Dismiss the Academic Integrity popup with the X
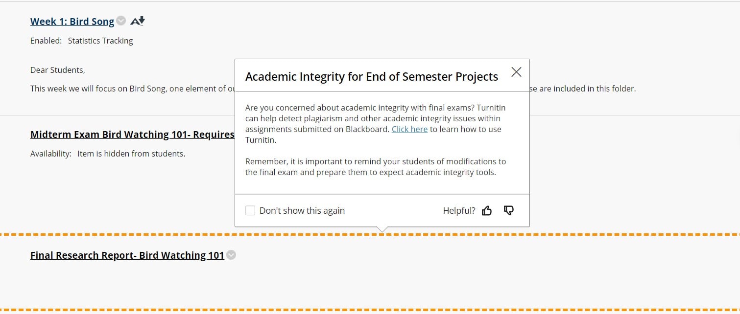The width and height of the screenshot is (740, 314). (516, 71)
